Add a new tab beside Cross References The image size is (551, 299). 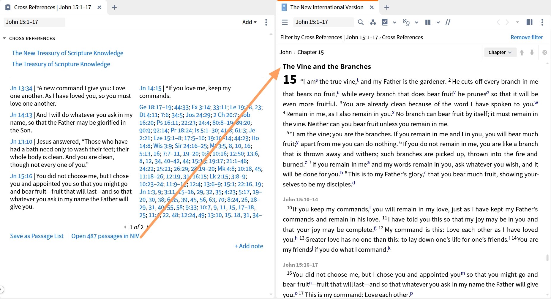[114, 7]
